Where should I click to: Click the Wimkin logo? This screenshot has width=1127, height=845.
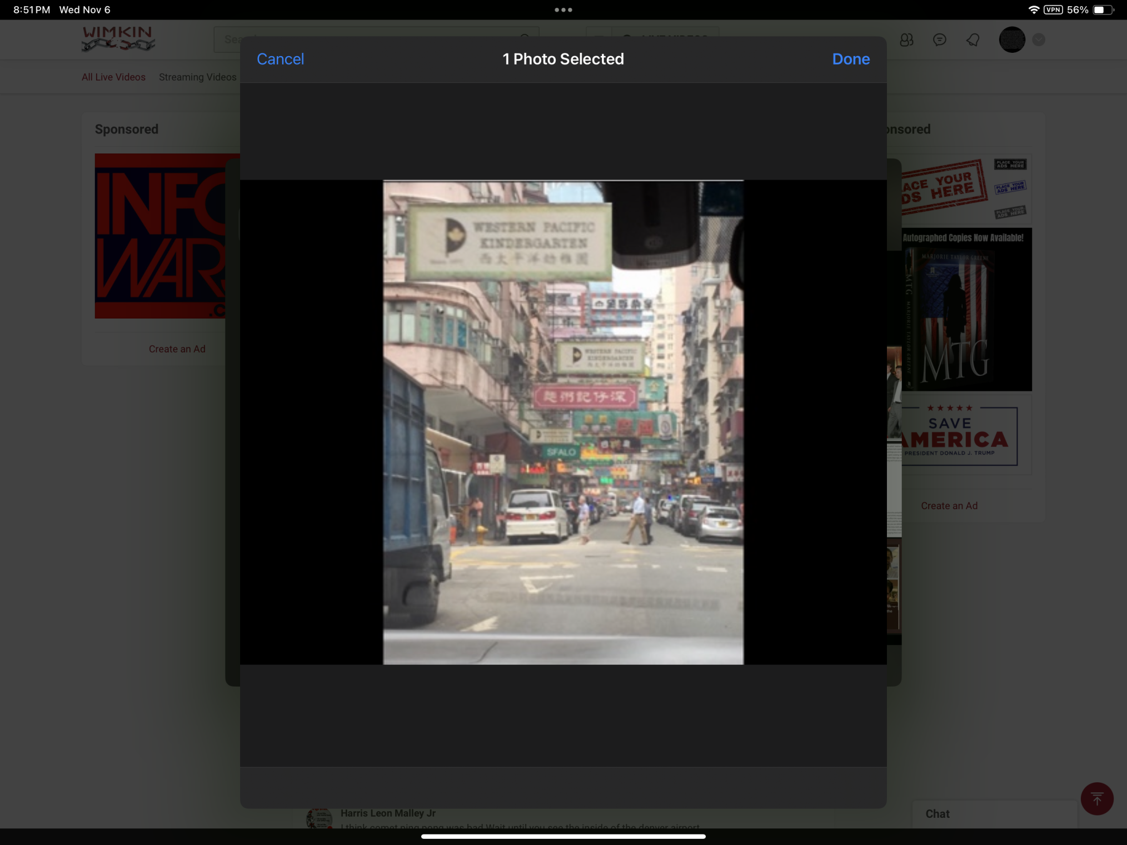pos(118,39)
